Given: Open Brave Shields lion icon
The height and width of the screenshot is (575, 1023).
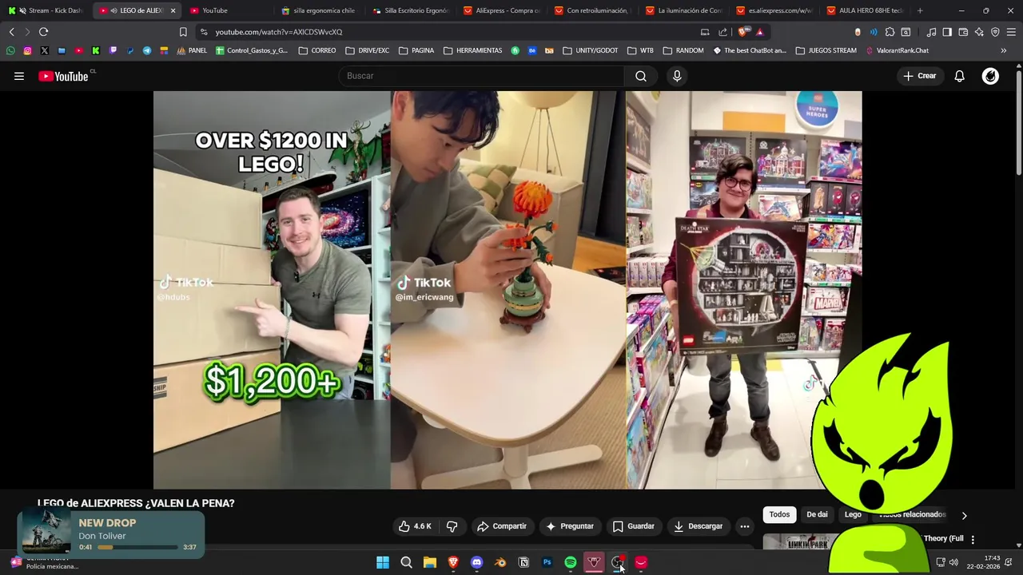Looking at the screenshot, I should (x=744, y=32).
